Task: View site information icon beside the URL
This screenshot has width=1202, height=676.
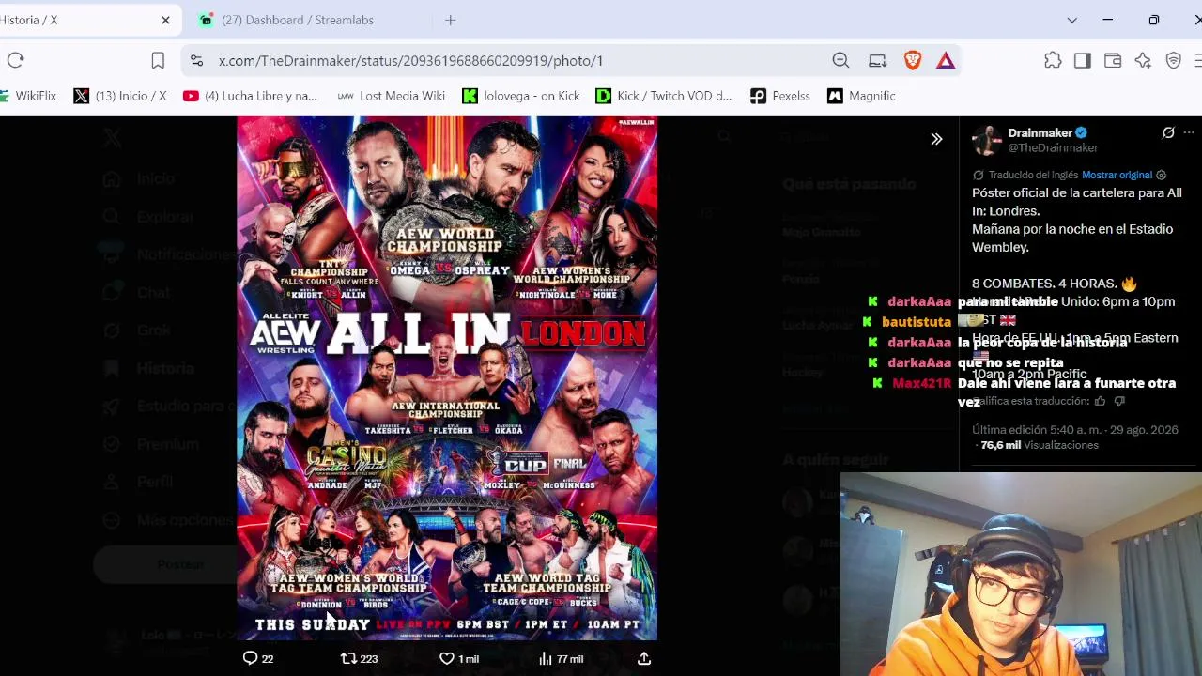Action: click(196, 60)
